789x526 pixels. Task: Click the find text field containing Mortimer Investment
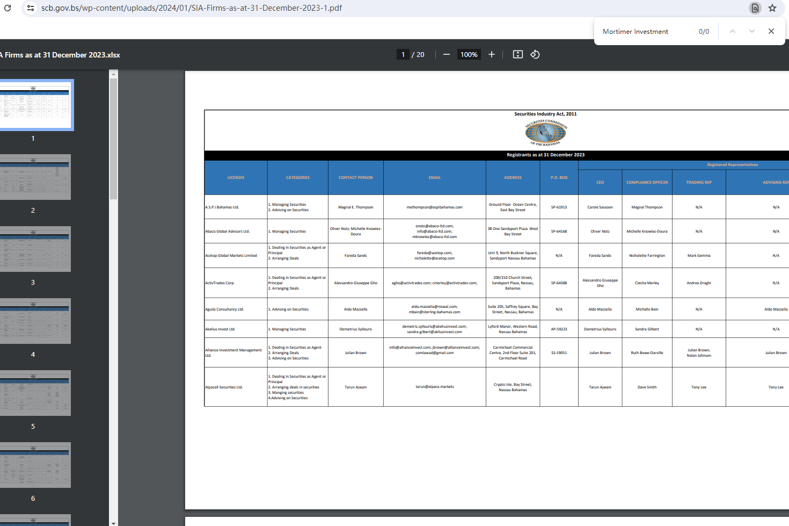[x=646, y=32]
